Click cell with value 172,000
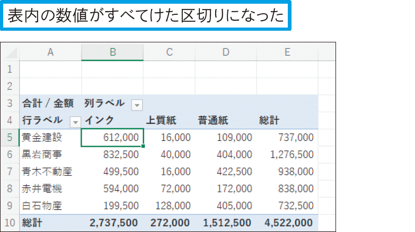 pyautogui.click(x=226, y=189)
